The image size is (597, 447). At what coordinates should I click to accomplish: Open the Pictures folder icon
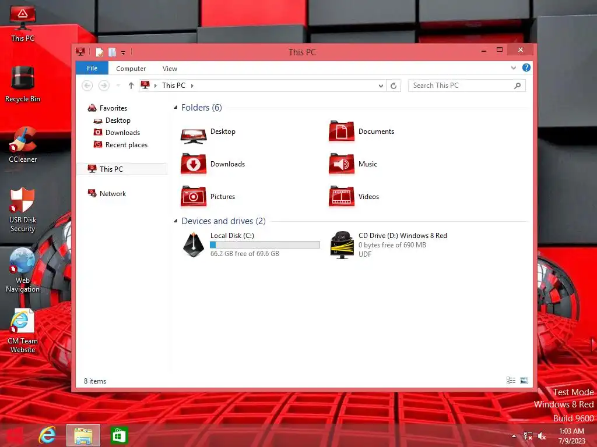coord(194,196)
